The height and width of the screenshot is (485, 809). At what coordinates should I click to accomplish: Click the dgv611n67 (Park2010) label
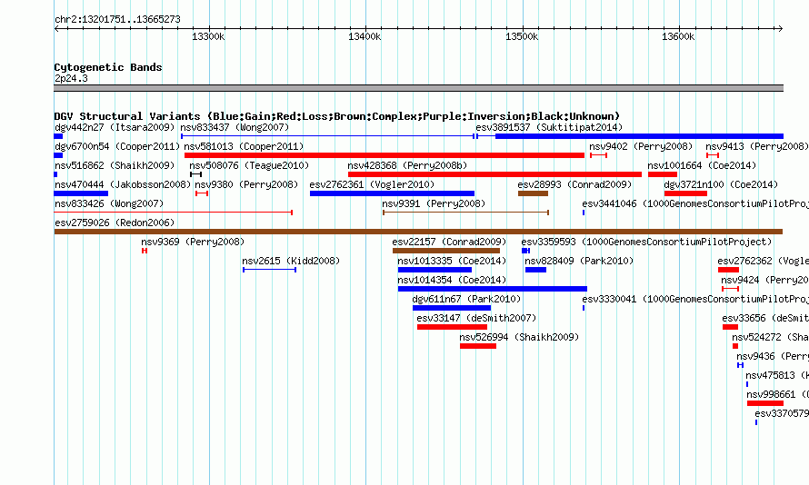[x=466, y=299]
